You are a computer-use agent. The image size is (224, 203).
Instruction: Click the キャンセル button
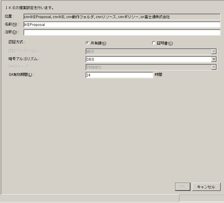(206, 187)
